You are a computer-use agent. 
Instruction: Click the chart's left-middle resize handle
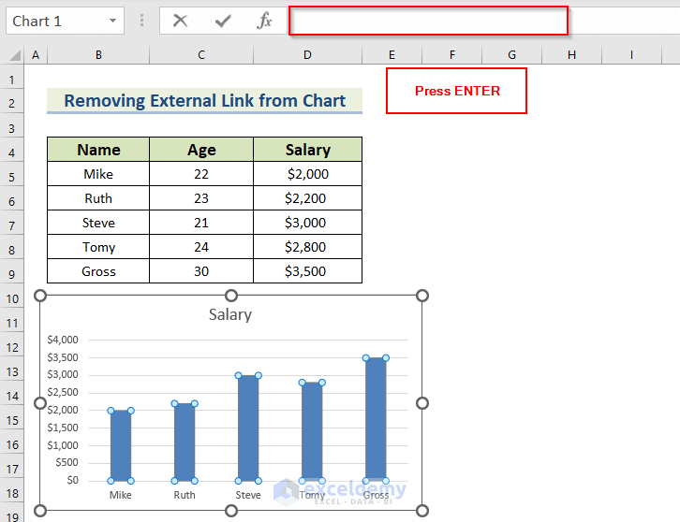click(x=40, y=403)
